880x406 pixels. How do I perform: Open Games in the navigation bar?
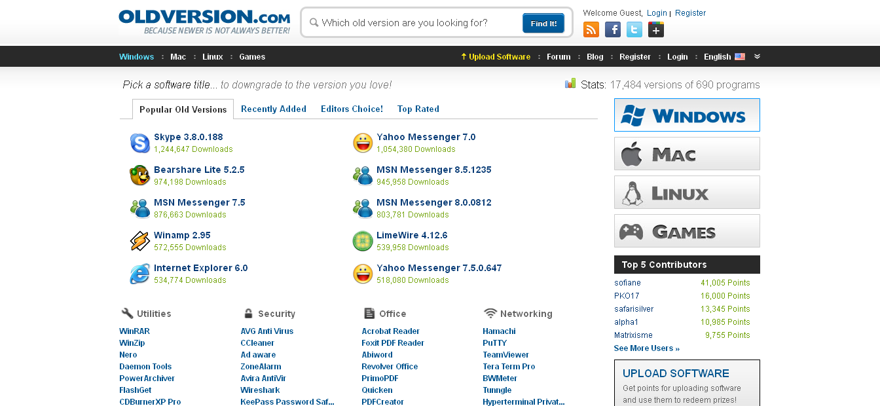coord(252,57)
